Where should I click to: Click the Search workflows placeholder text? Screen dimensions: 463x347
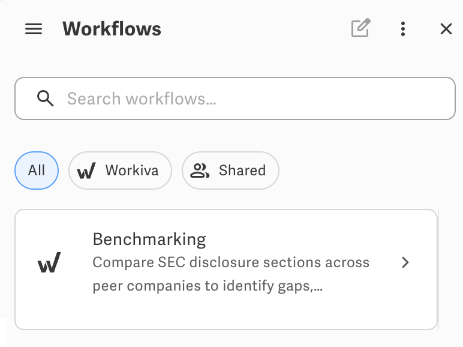click(x=142, y=98)
